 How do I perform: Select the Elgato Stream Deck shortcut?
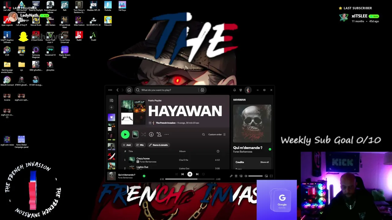pos(65,52)
